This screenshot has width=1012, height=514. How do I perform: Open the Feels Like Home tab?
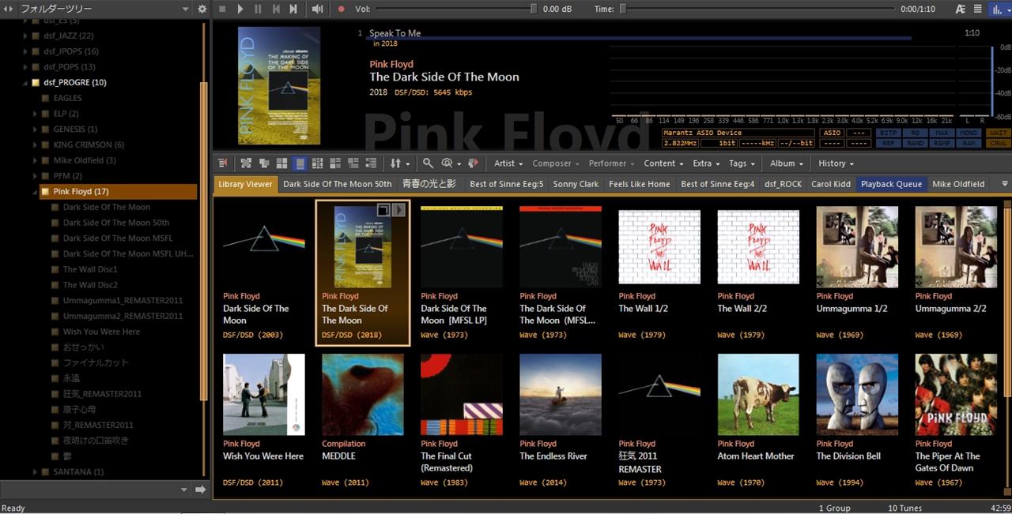click(x=640, y=184)
